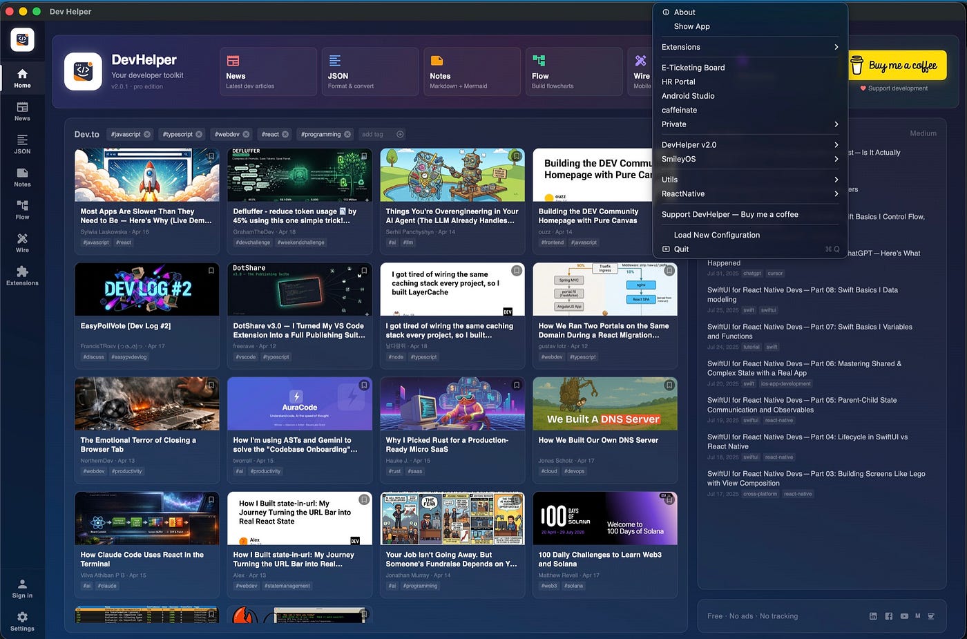Bookmark the Why I Picked Rust article
This screenshot has width=967, height=639.
click(x=517, y=385)
